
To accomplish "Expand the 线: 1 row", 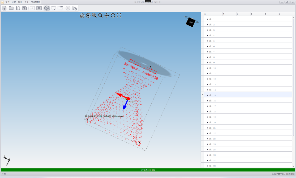I will click(x=207, y=19).
